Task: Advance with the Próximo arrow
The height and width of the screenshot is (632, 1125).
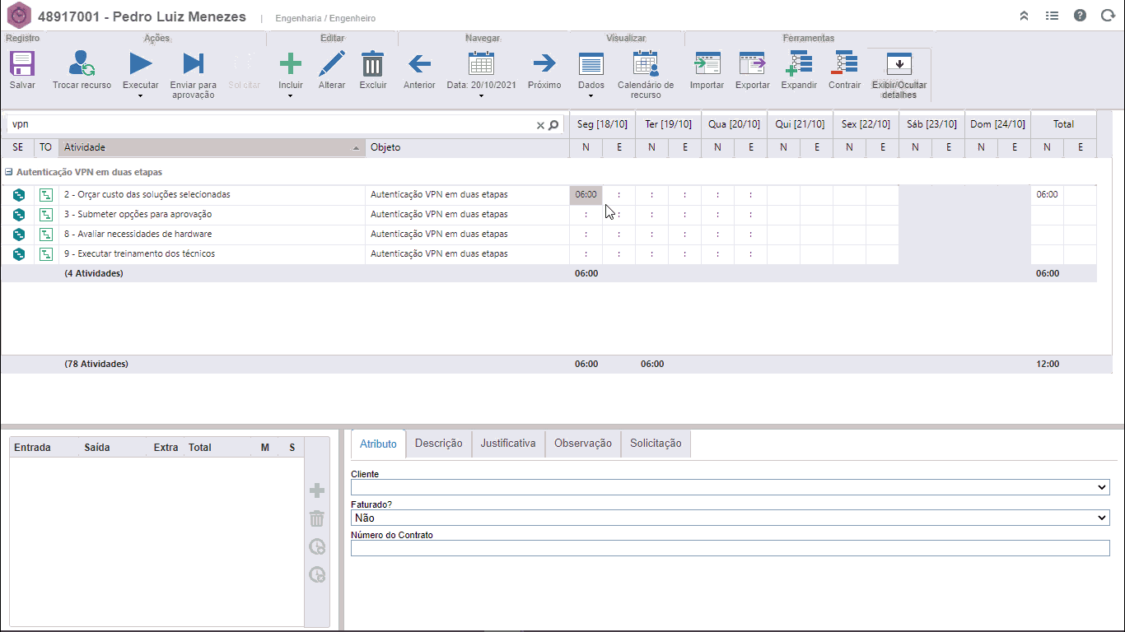Action: click(x=544, y=64)
